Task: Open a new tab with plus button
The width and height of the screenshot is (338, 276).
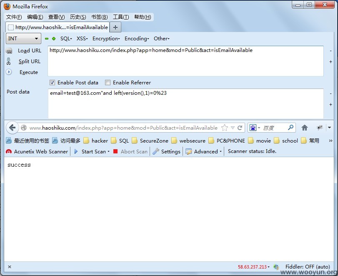Action: pos(115,27)
